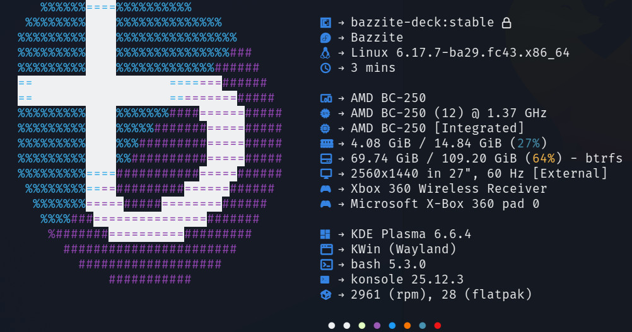Click the RAM memory icon beside 4.08 GiB

pyautogui.click(x=327, y=144)
